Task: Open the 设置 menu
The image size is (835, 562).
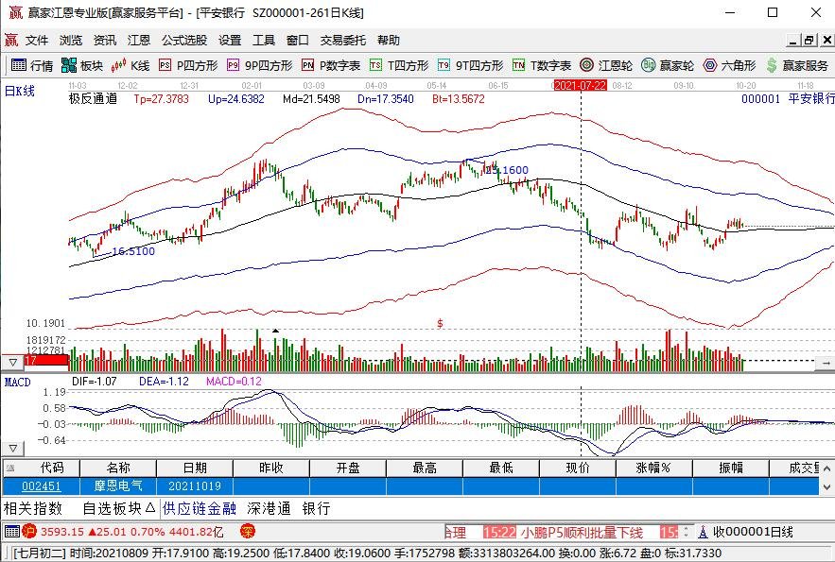Action: 230,41
